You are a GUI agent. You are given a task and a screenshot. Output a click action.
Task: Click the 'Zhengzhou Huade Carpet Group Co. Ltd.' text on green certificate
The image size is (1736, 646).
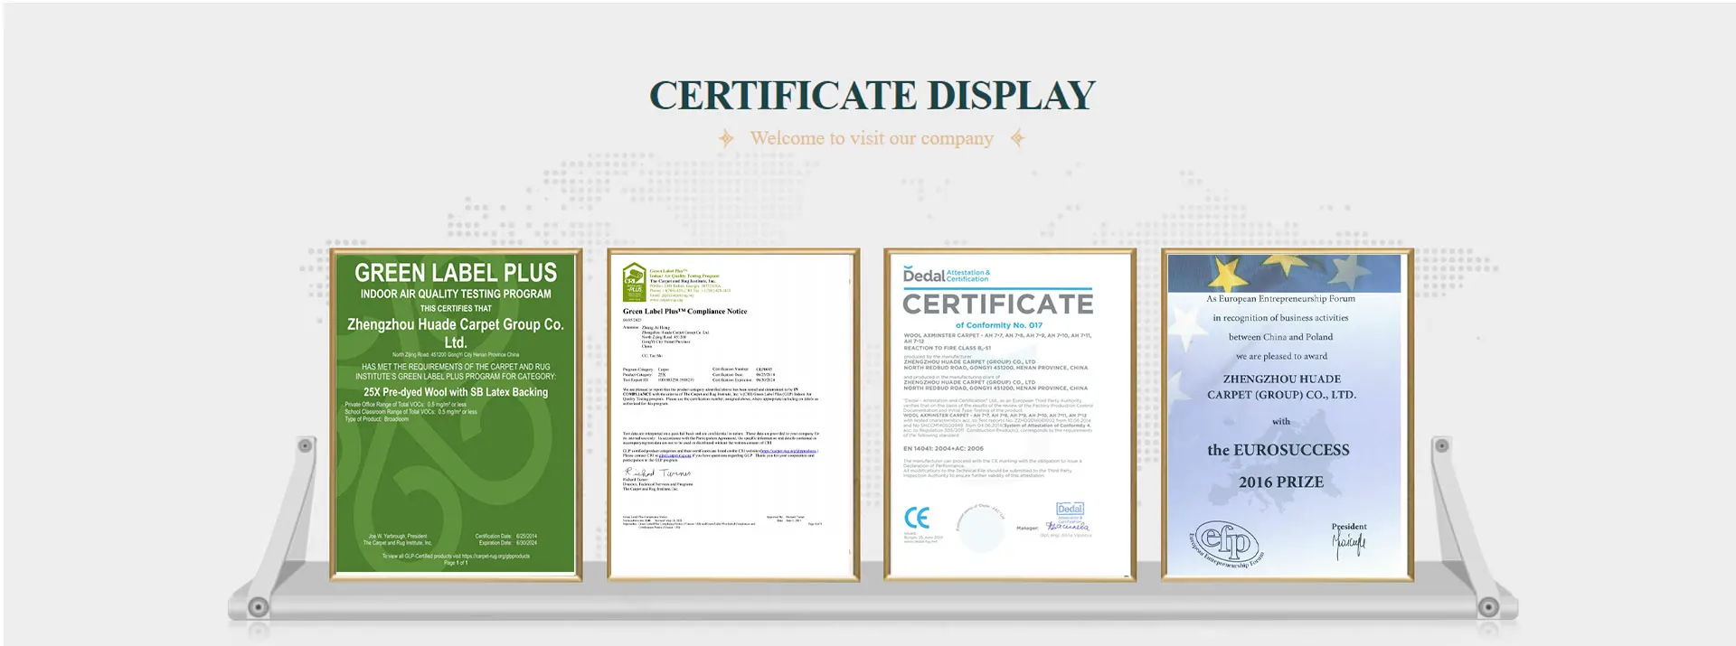coord(456,332)
